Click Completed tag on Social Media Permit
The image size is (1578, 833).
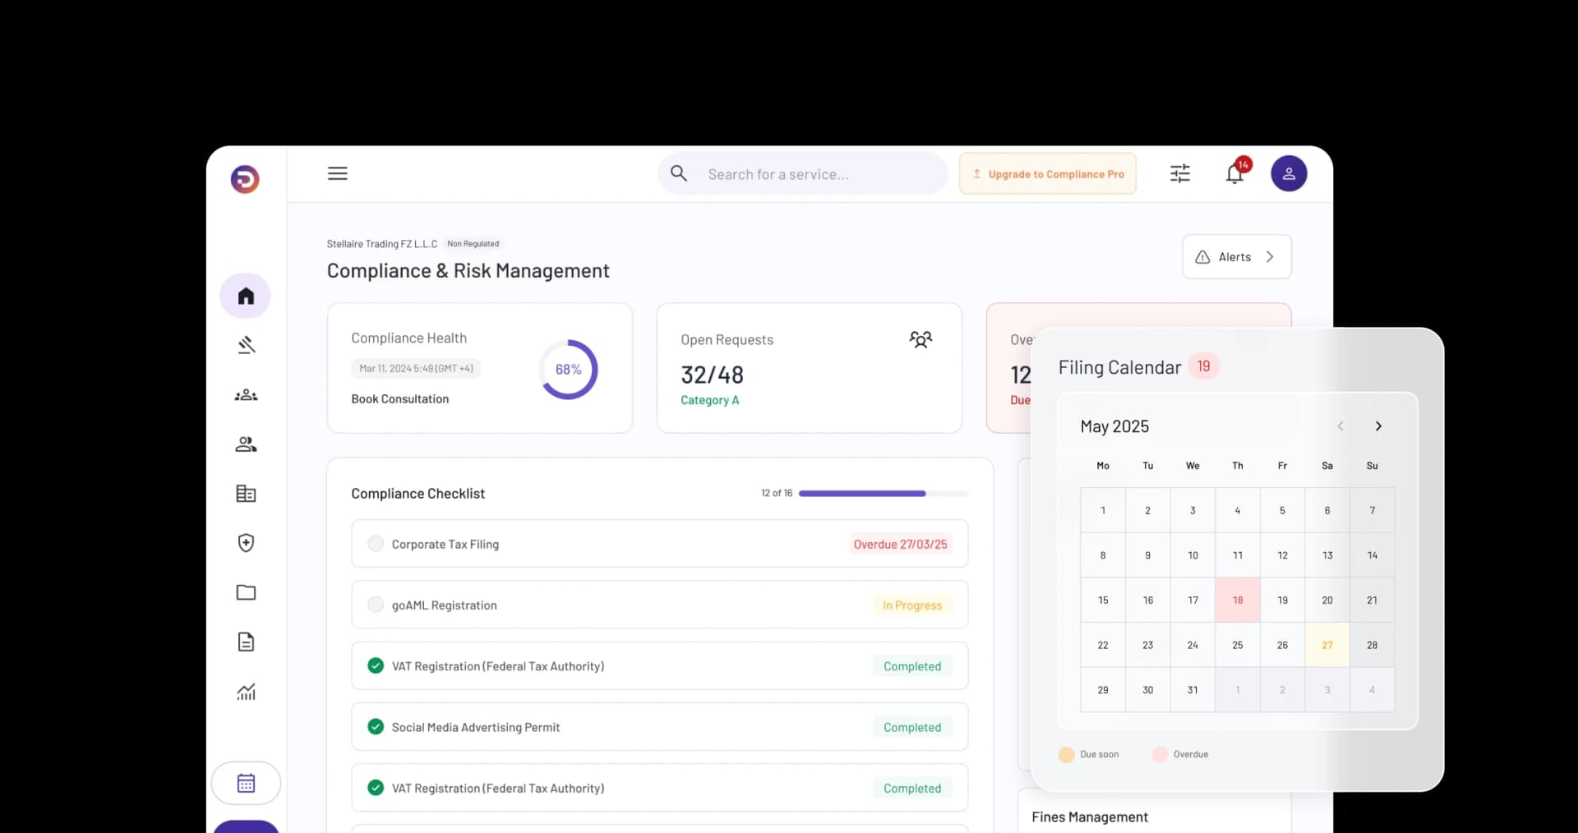[x=912, y=727]
